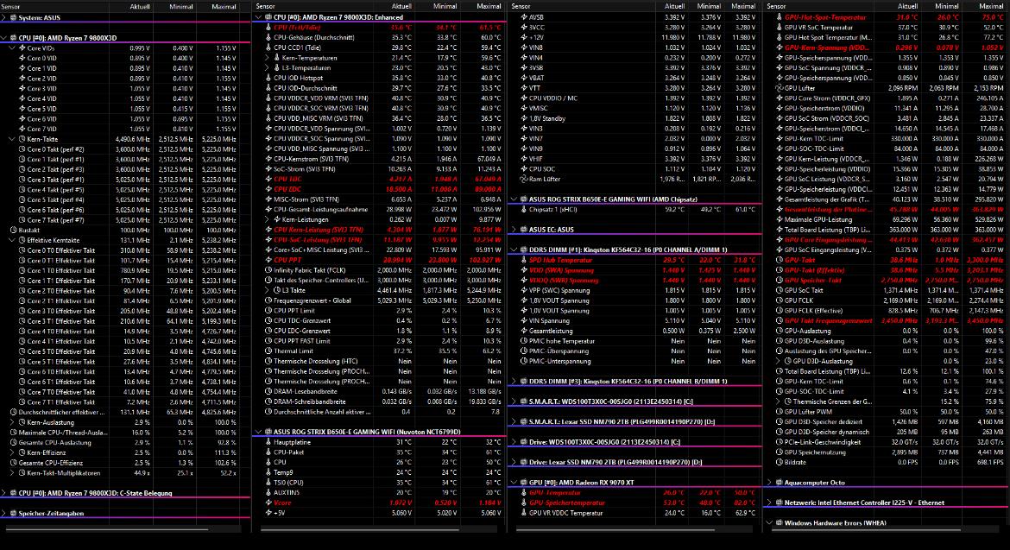Click the icon beside DRAM-Lesebandbreite
The width and height of the screenshot is (1010, 550).
[x=268, y=392]
